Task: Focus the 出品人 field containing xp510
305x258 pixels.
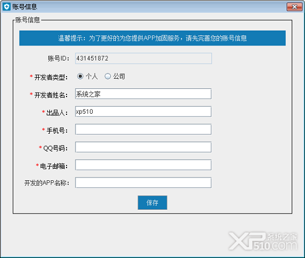Action: pyautogui.click(x=143, y=112)
